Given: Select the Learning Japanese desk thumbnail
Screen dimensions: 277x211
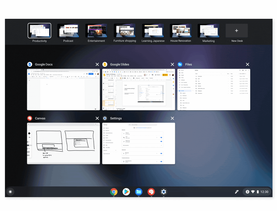Looking at the screenshot, I should click(x=153, y=30).
